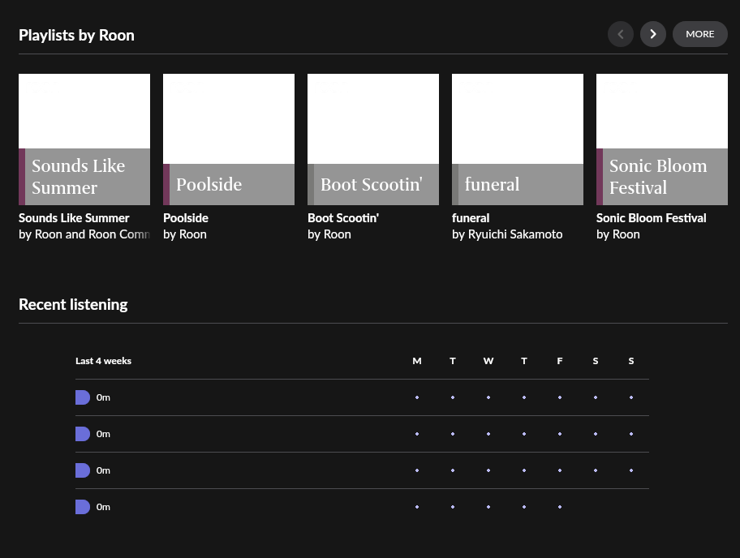Click the fourth week's 0m value
This screenshot has height=558, width=740.
[103, 507]
